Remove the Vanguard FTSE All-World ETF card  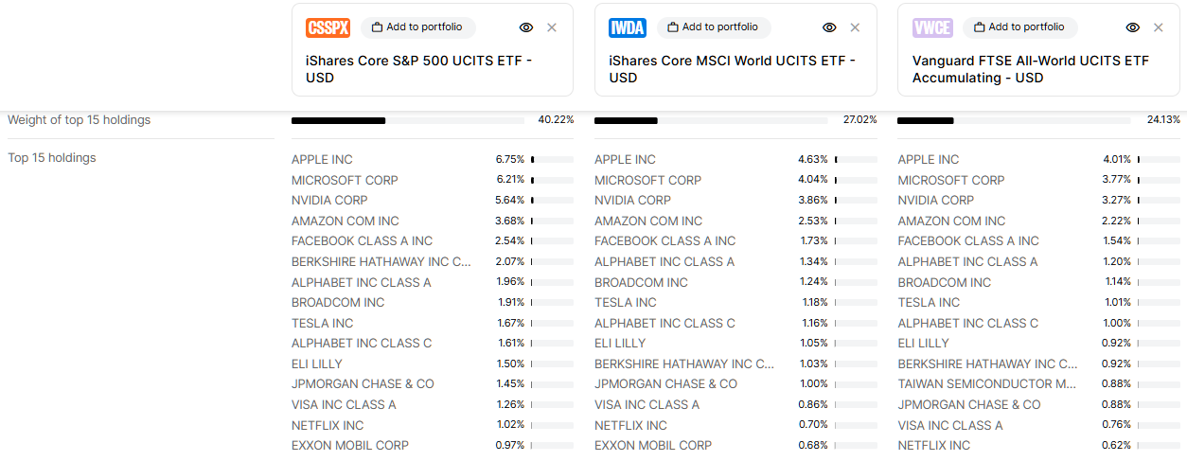point(1158,27)
